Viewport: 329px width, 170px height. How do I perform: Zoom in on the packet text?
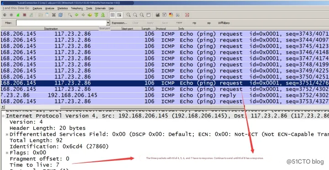[x=128, y=15]
